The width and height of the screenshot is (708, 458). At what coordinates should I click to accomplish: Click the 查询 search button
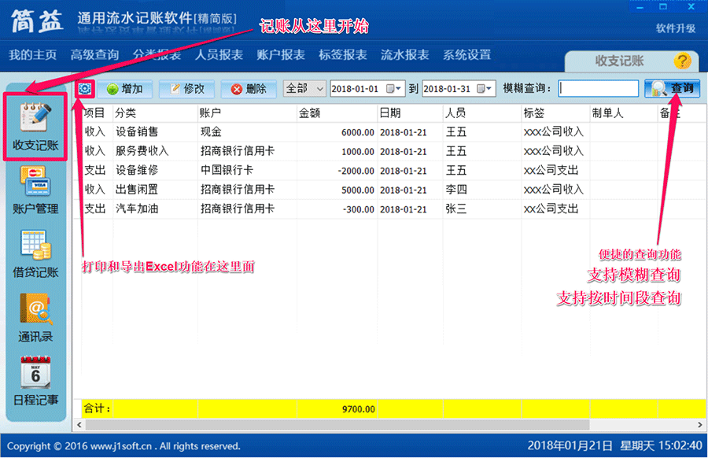[672, 88]
